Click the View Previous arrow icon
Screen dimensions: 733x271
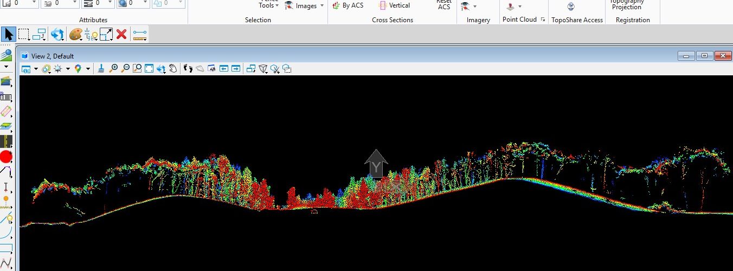coord(223,68)
